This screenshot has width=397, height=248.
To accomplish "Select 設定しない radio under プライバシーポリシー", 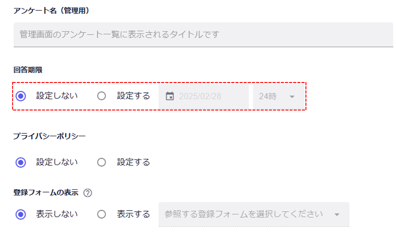I will click(x=21, y=162).
